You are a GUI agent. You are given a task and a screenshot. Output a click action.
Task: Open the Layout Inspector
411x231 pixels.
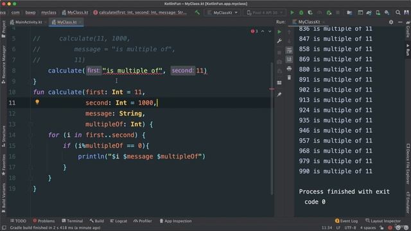(383, 221)
